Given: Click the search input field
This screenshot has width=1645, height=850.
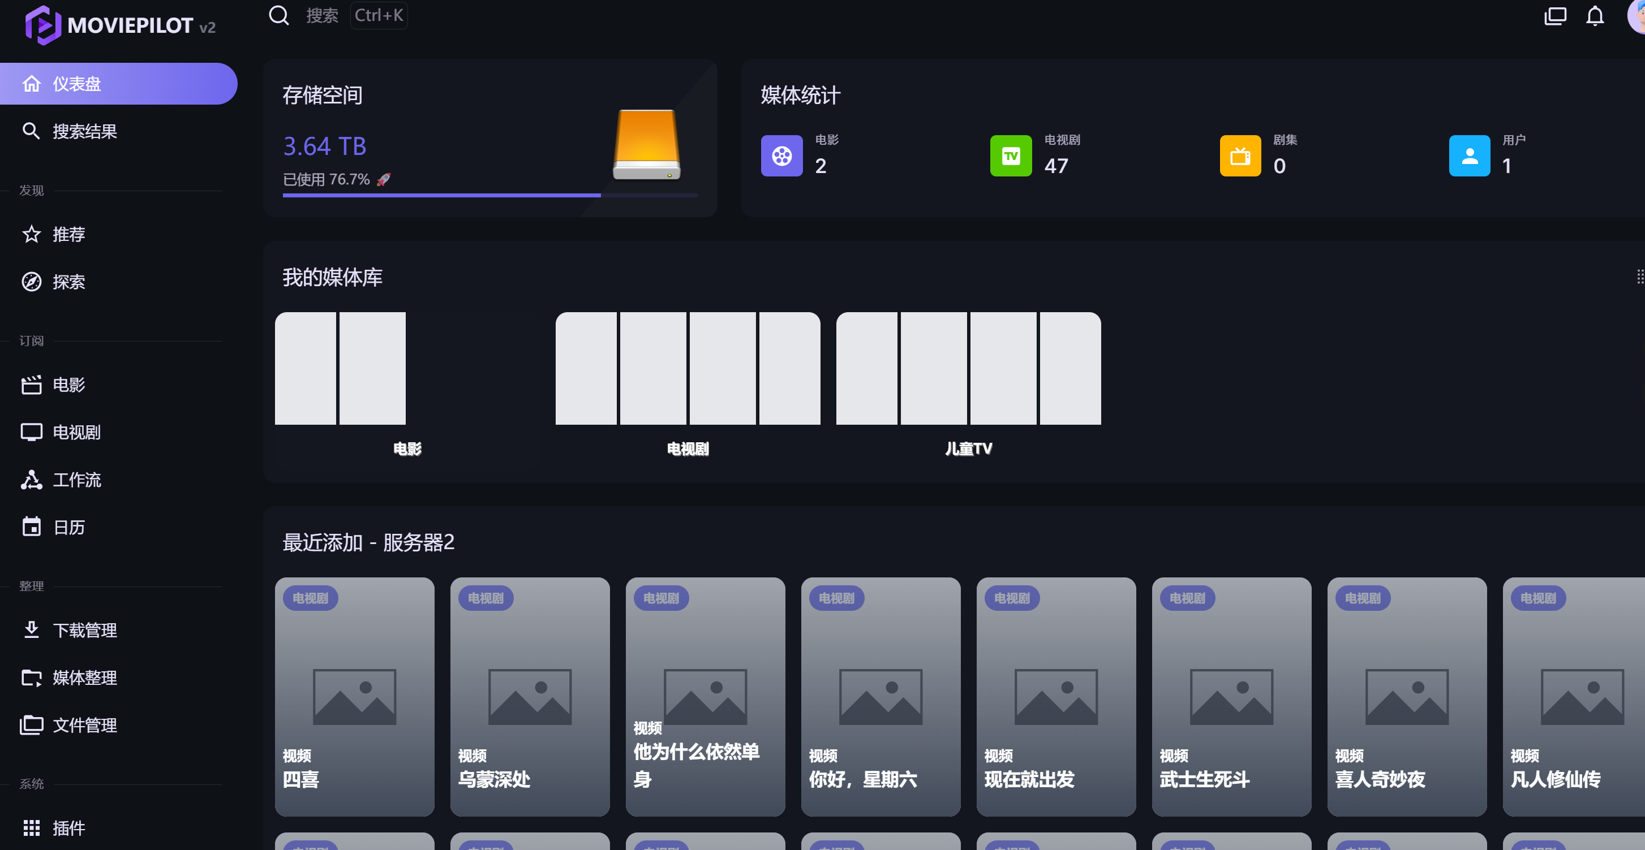Looking at the screenshot, I should (322, 15).
